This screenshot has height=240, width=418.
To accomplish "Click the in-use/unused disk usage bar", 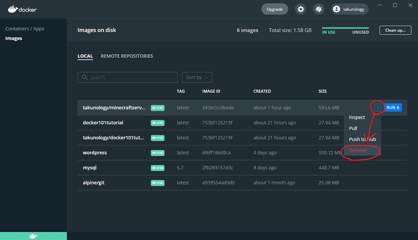I will tap(345, 28).
